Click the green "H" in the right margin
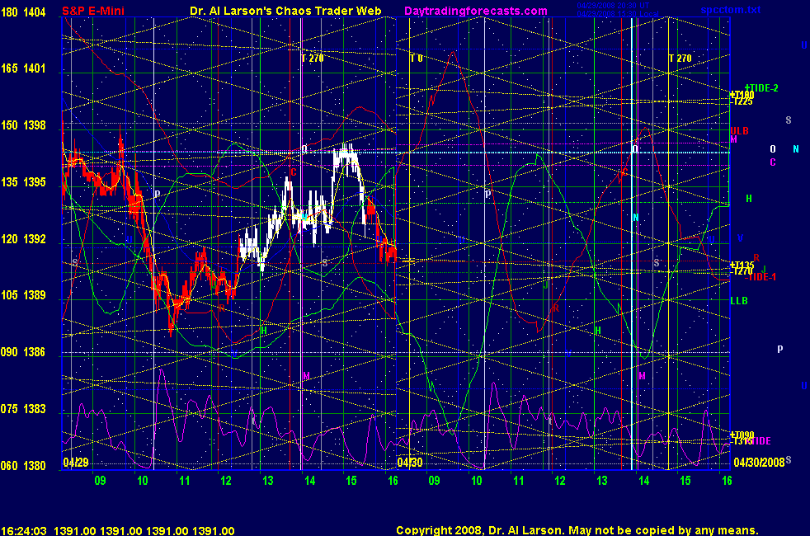The height and width of the screenshot is (536, 810). click(x=749, y=199)
